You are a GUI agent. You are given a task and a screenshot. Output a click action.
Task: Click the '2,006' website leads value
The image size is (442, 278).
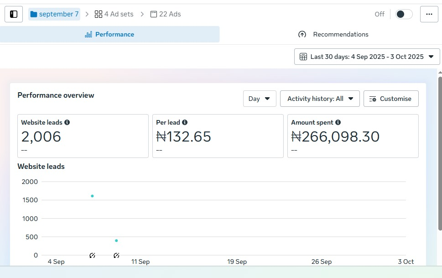click(41, 136)
